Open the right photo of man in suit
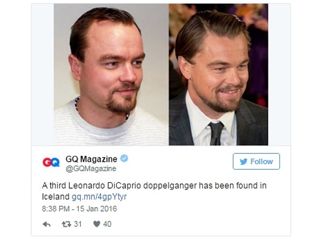 pos(219,75)
